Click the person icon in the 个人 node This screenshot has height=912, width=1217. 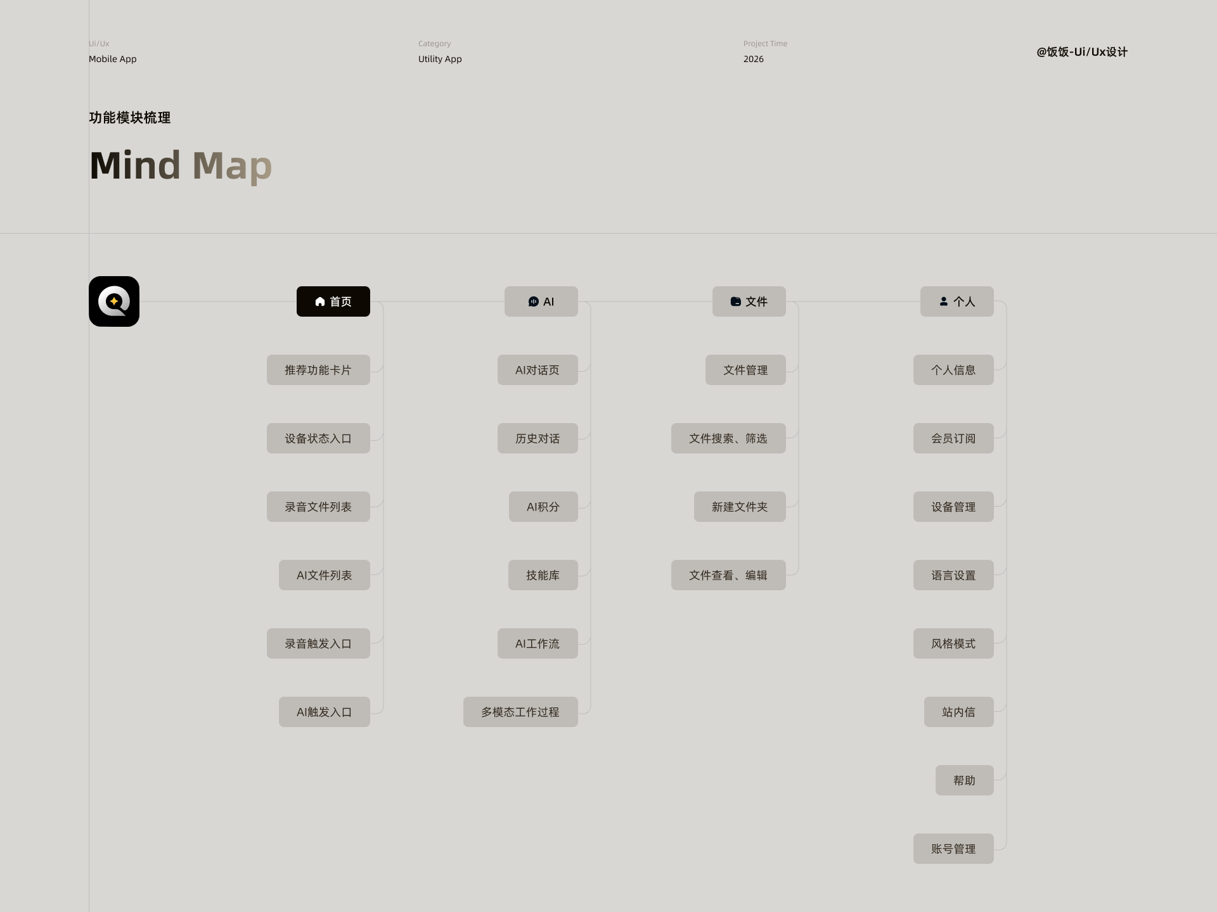pyautogui.click(x=944, y=301)
